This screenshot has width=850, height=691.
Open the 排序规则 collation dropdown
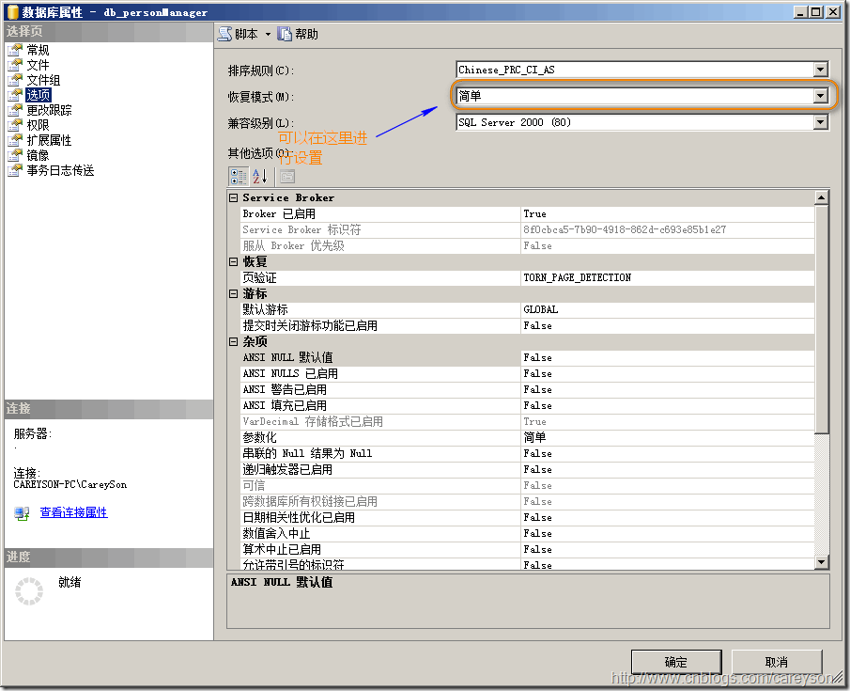(820, 70)
